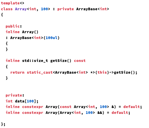Click 'default' on the move constructor line

click(x=120, y=112)
